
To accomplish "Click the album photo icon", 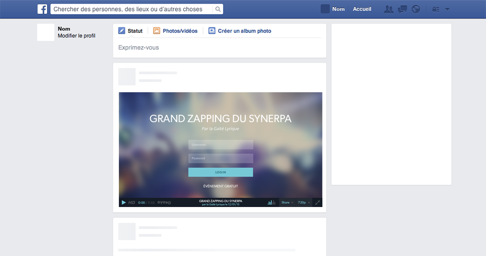I will (x=212, y=31).
